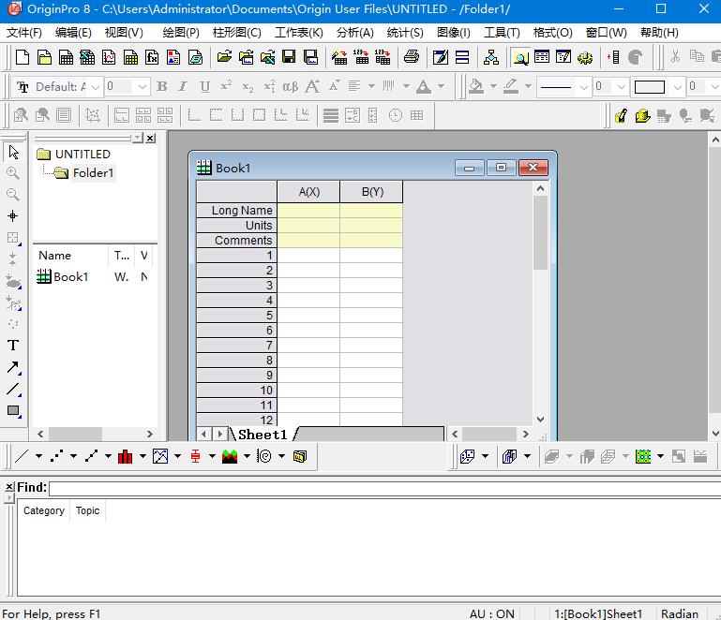Open the text alignment dropdown arrow
The width and height of the screenshot is (721, 620).
pyautogui.click(x=371, y=86)
